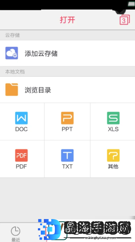Select the orange PPT file type icon
Screen dimensions: 135x242
[67, 118]
